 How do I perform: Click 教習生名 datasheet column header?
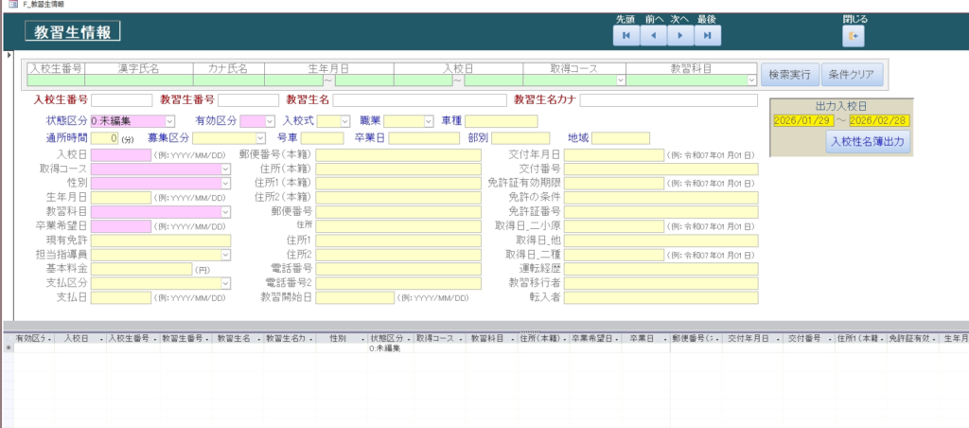[x=238, y=339]
